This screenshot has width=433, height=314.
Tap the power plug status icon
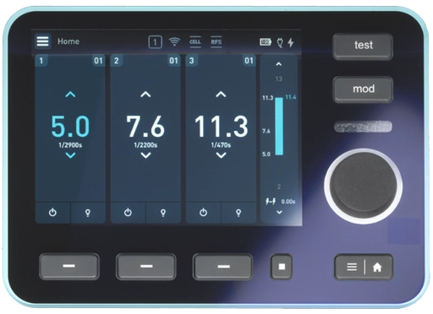280,43
